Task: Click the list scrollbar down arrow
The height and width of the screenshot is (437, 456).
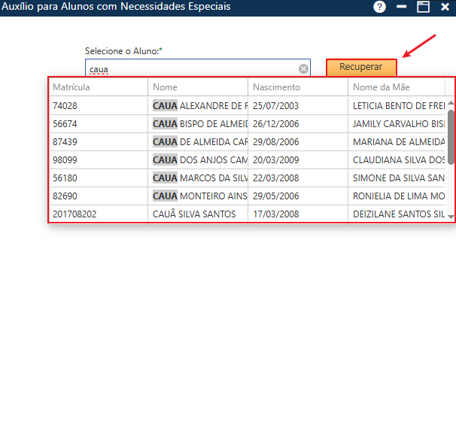Action: pyautogui.click(x=451, y=217)
